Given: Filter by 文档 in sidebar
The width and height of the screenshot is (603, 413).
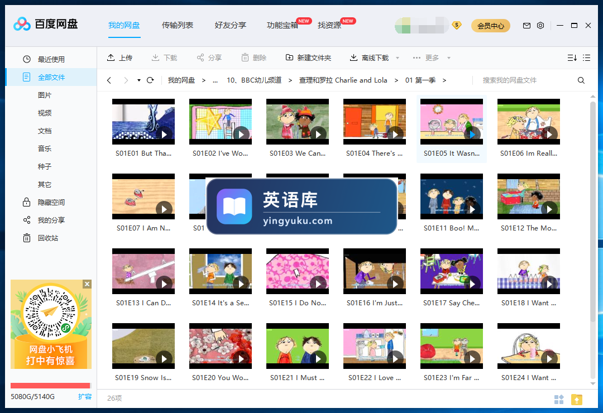Looking at the screenshot, I should coord(45,131).
